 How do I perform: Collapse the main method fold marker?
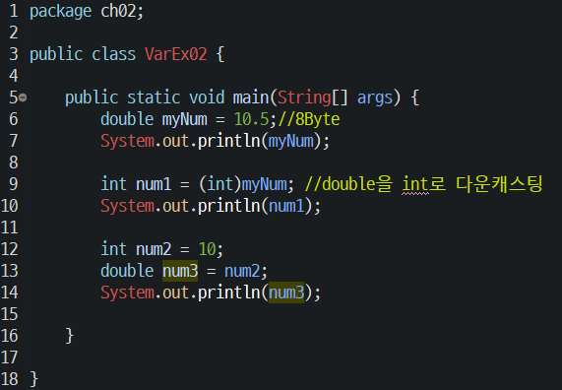tap(23, 97)
